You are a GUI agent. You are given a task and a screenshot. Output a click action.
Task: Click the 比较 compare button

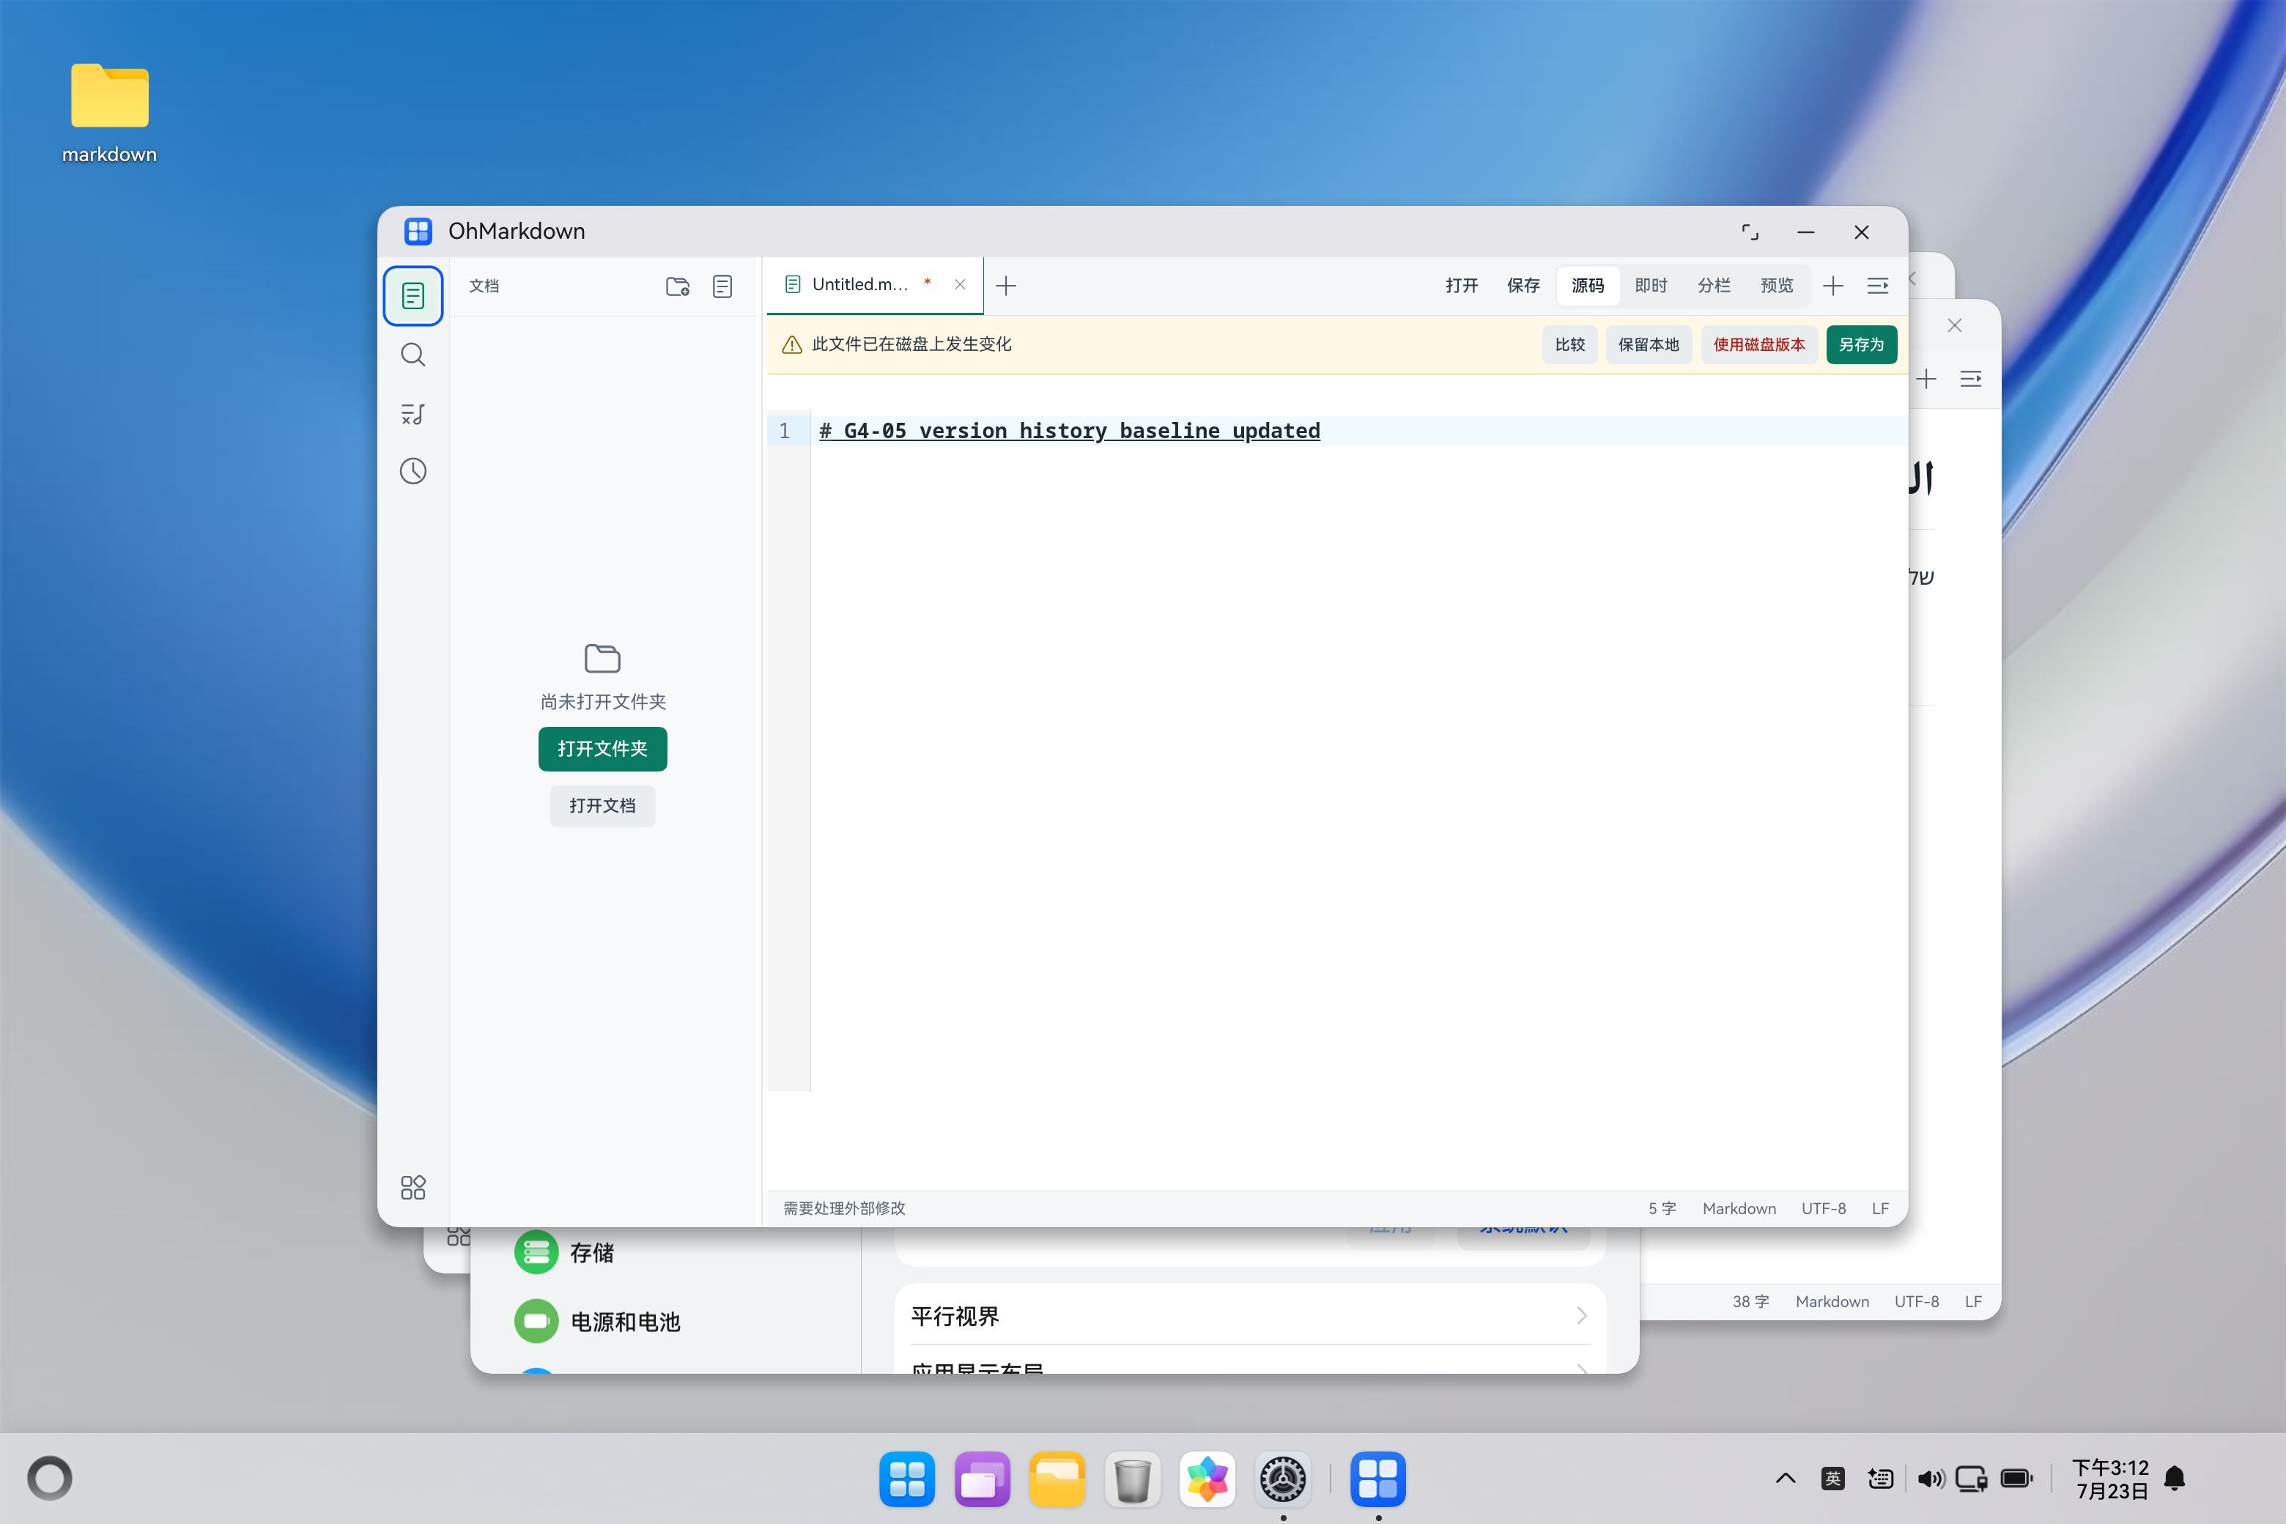[x=1569, y=345]
